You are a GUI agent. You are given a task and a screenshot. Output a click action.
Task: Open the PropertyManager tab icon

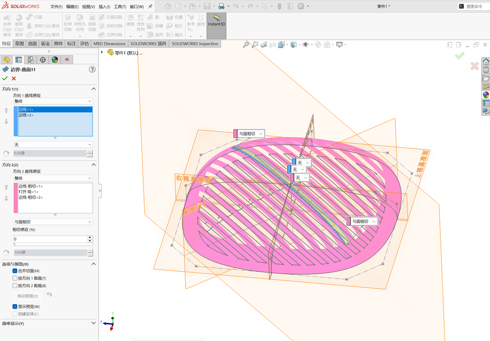[x=19, y=60]
